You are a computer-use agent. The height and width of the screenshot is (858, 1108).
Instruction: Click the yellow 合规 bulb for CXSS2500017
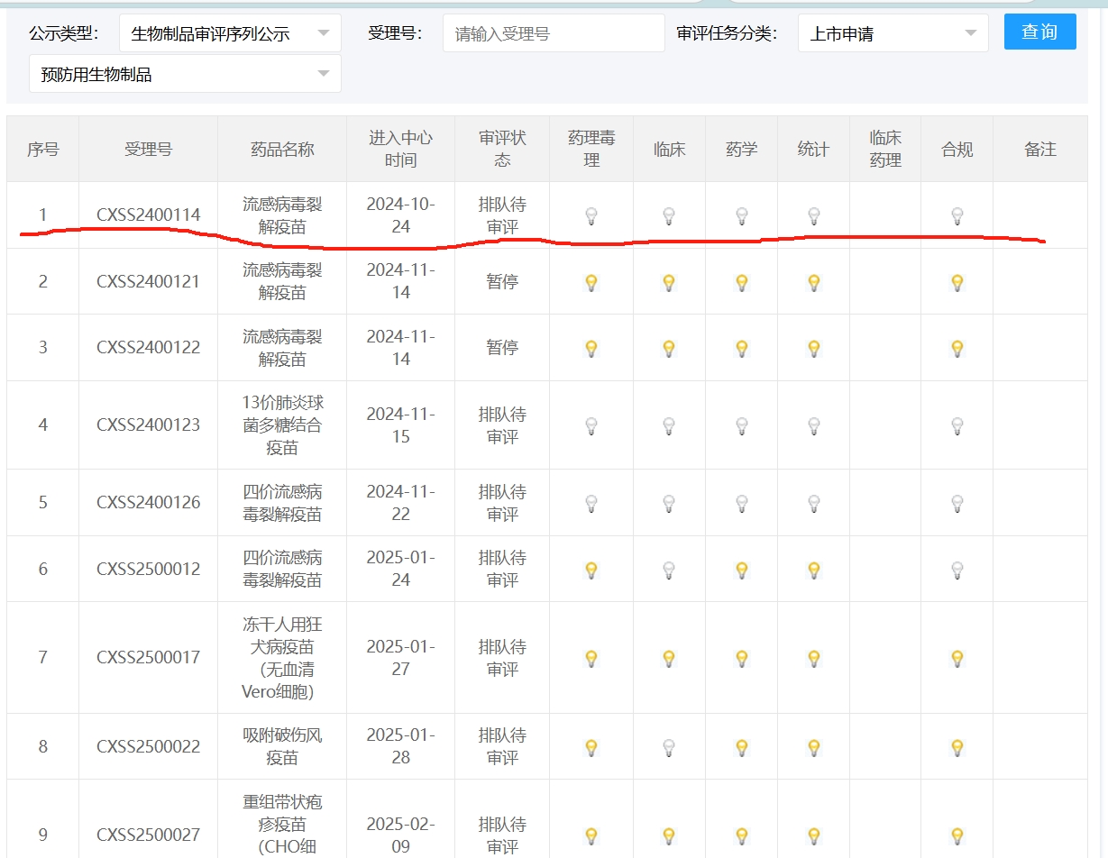click(x=957, y=658)
